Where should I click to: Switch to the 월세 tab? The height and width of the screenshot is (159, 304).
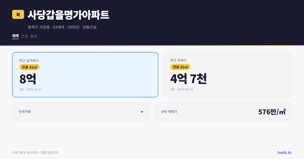pyautogui.click(x=33, y=36)
